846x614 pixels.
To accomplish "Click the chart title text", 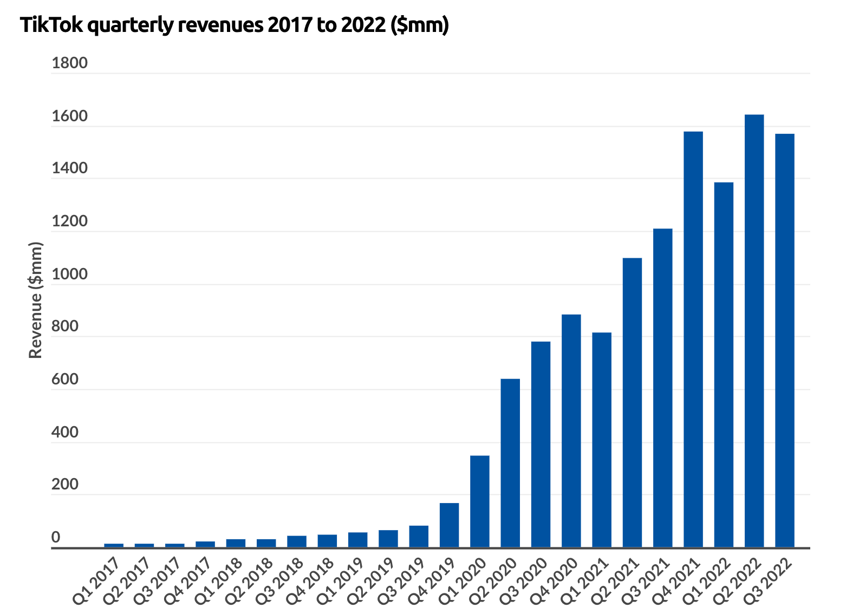I will (235, 25).
